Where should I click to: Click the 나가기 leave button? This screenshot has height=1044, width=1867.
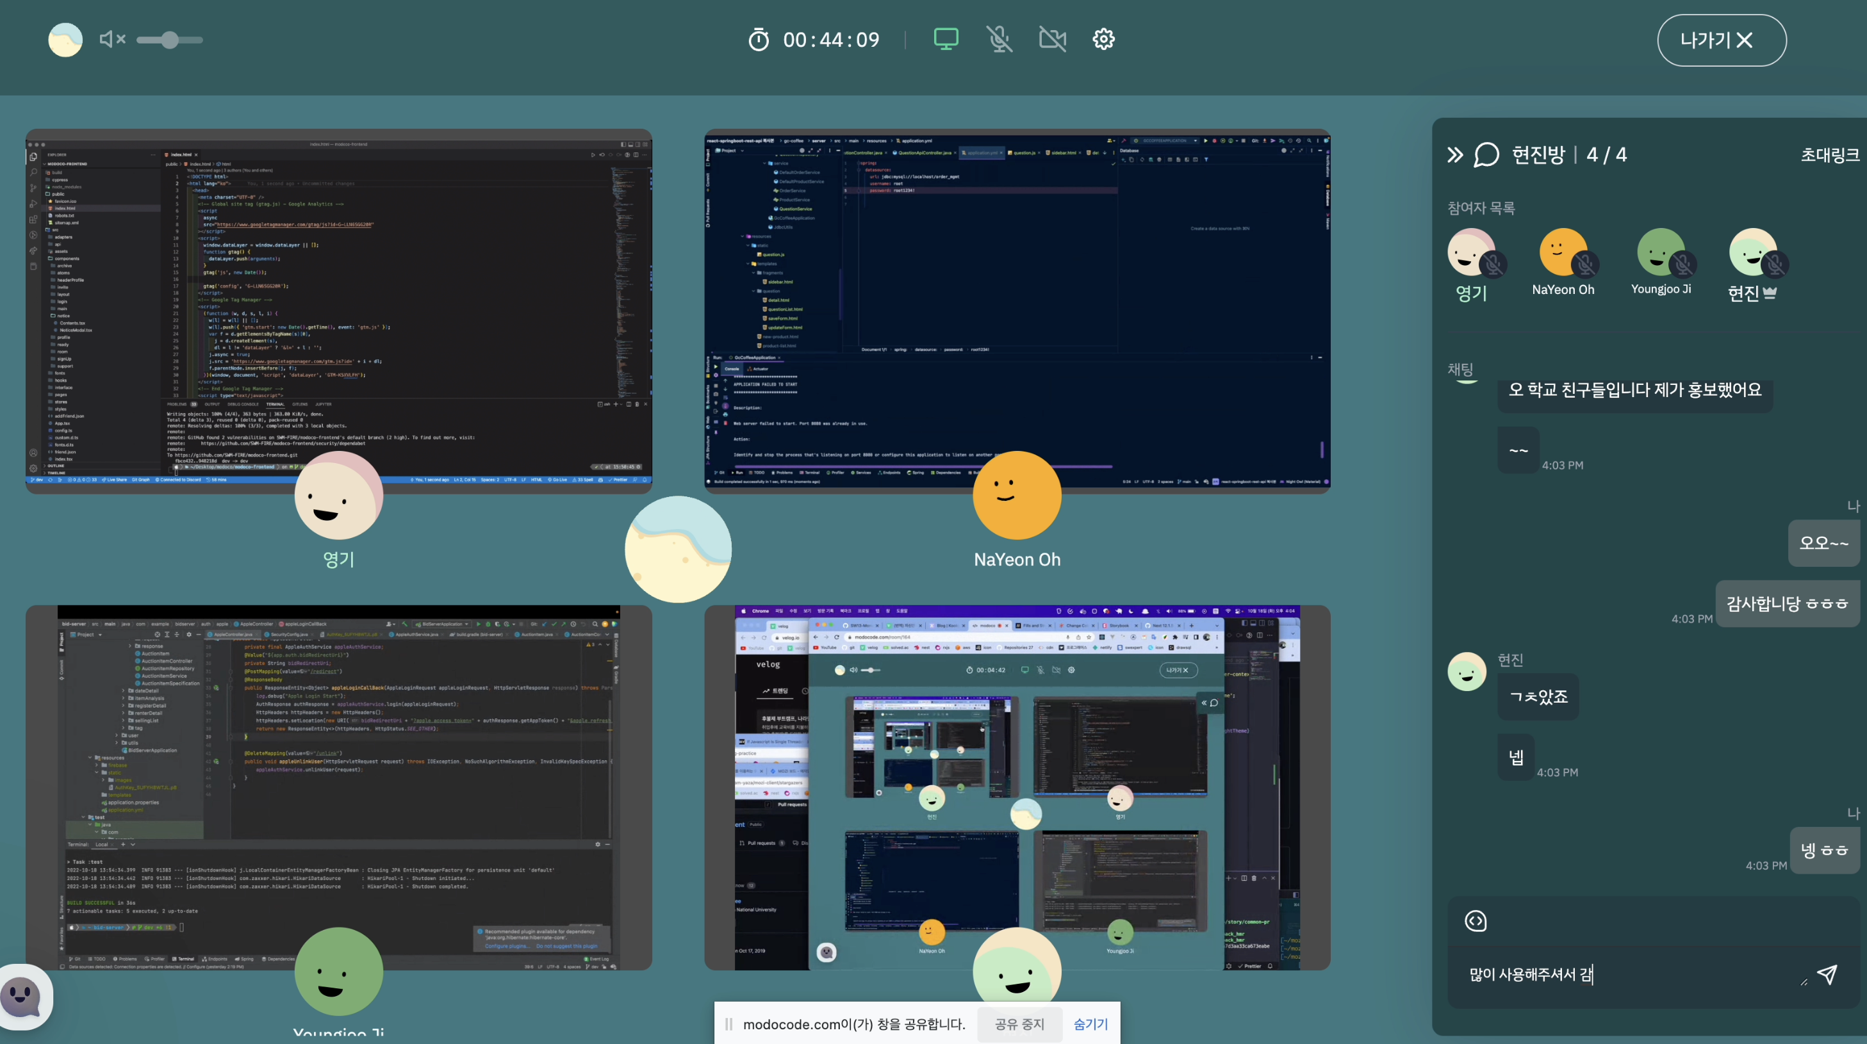1722,40
